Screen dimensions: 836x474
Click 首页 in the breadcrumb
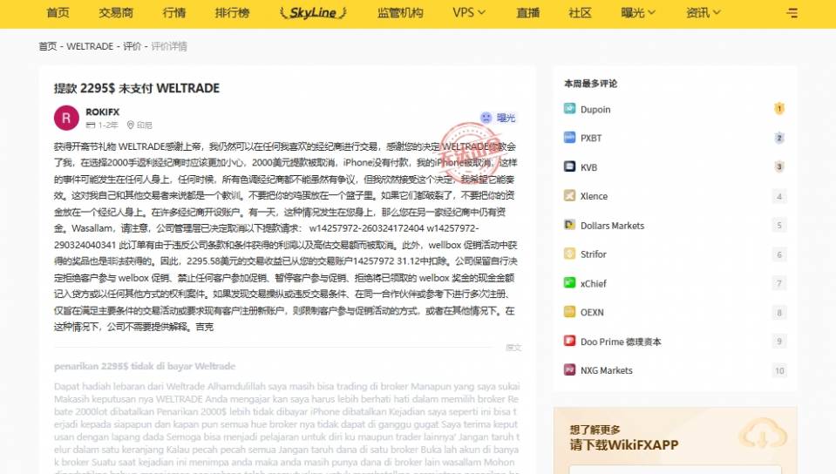(47, 46)
